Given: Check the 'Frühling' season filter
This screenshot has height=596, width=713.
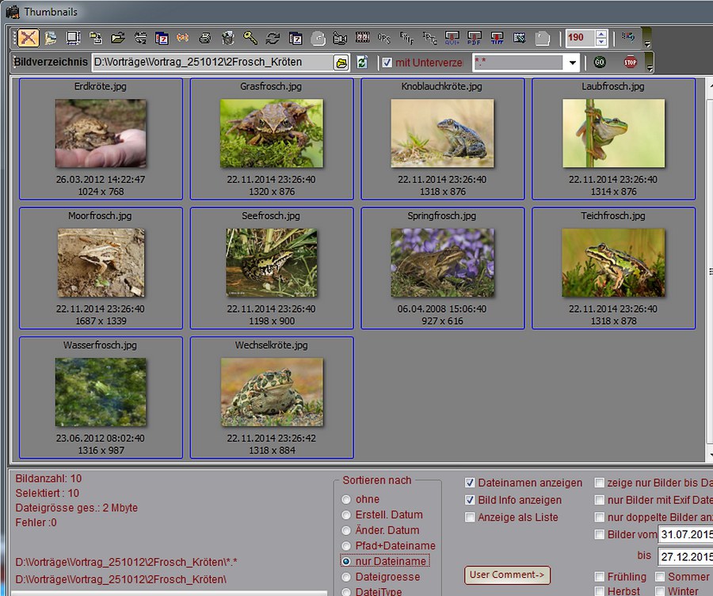Looking at the screenshot, I should [x=601, y=577].
